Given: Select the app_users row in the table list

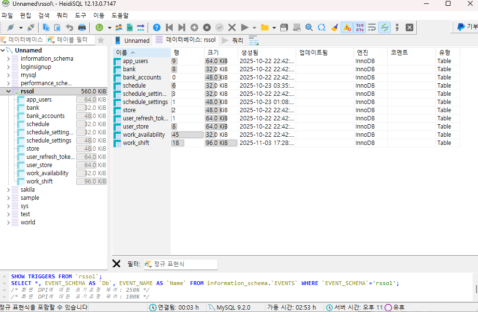Looking at the screenshot, I should tap(286, 61).
